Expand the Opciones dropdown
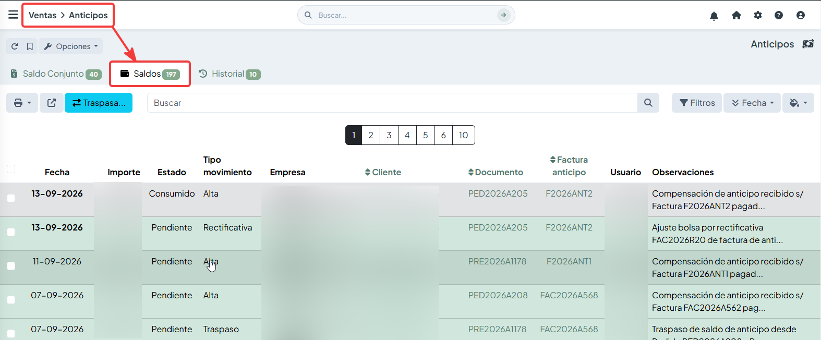The height and width of the screenshot is (340, 821). (x=71, y=46)
